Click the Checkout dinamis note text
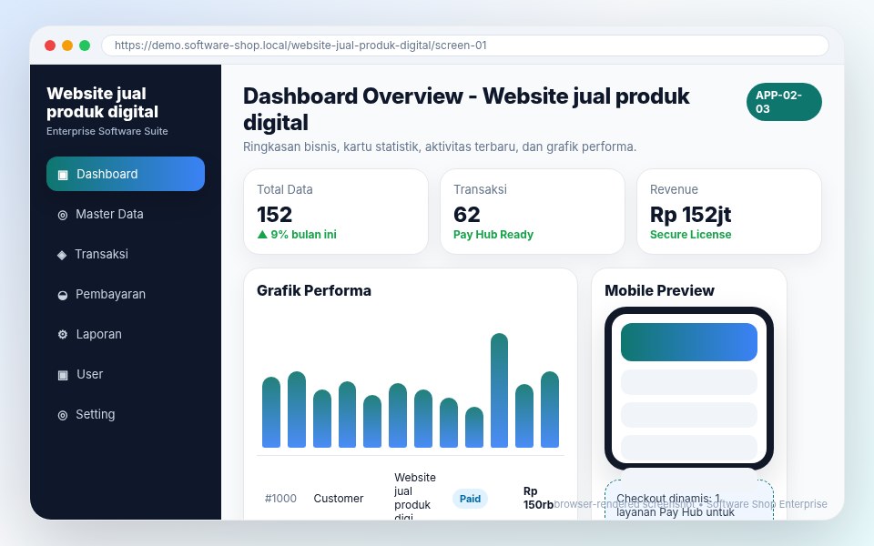Screen dimensions: 874x546 676,505
